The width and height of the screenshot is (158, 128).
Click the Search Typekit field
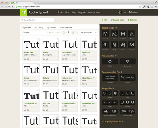point(37,20)
